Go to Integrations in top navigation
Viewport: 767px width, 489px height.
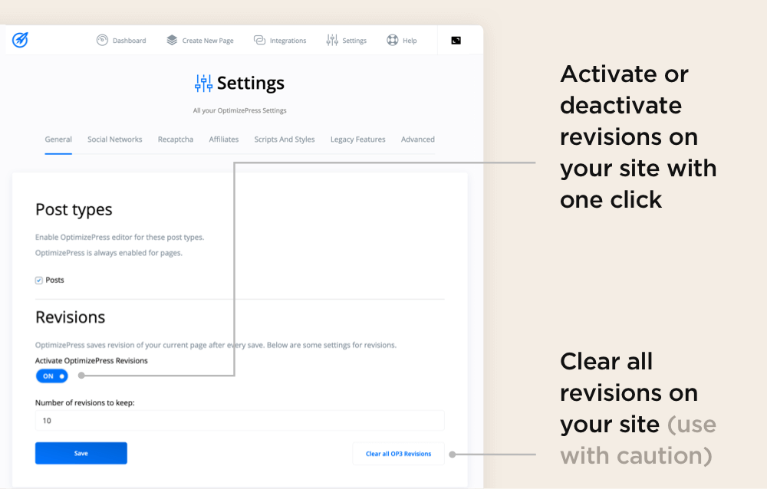(x=288, y=41)
